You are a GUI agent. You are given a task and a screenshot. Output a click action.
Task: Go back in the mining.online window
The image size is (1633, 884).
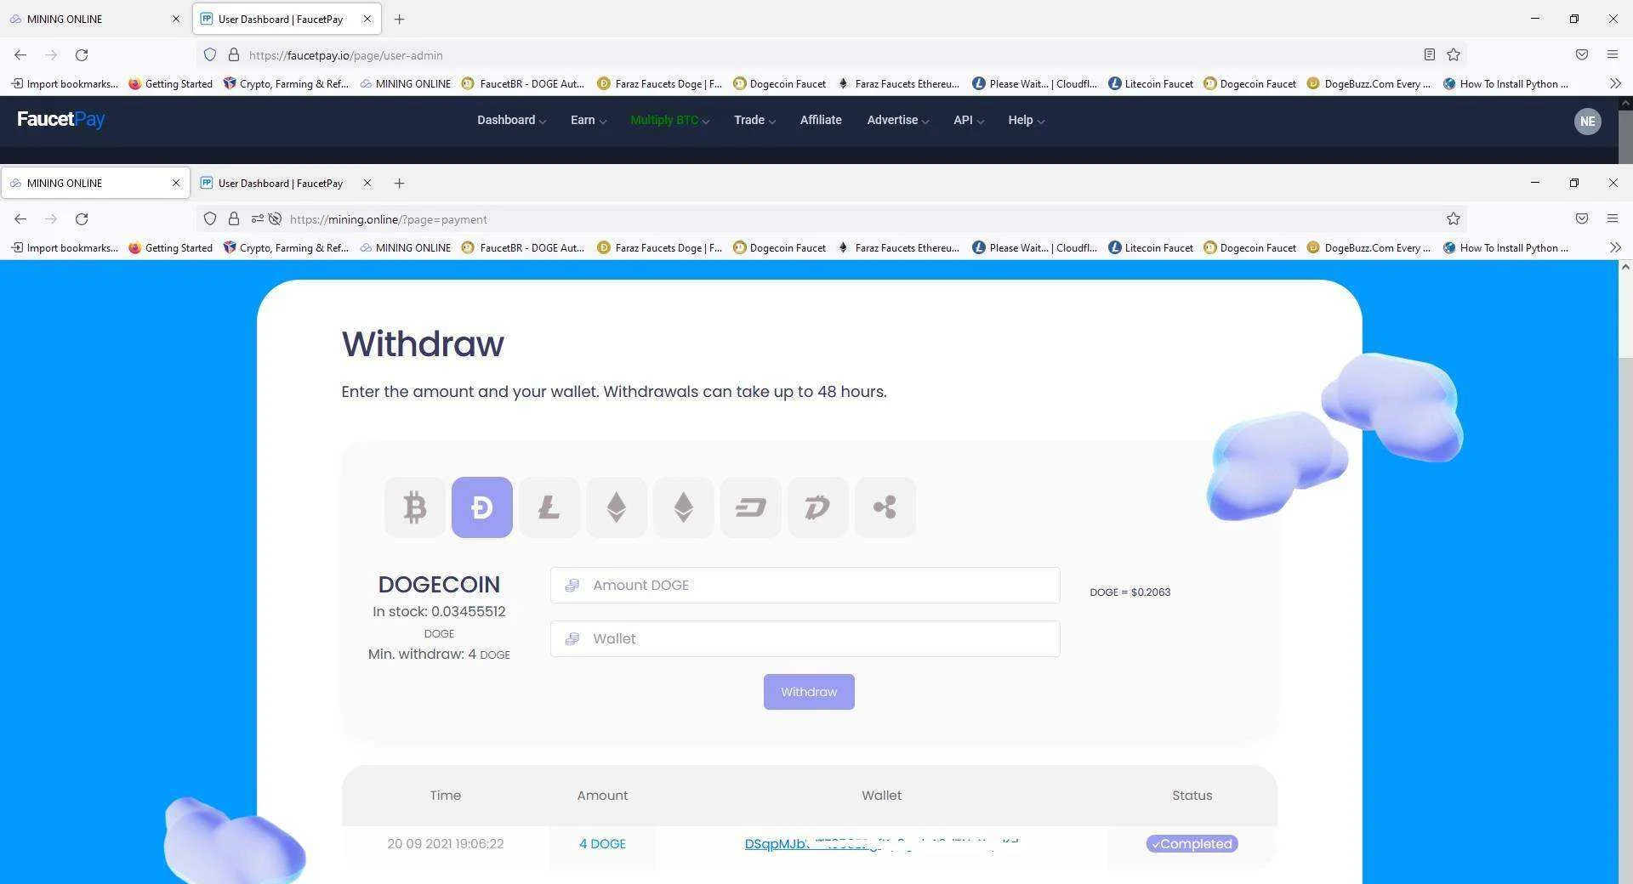(x=20, y=219)
